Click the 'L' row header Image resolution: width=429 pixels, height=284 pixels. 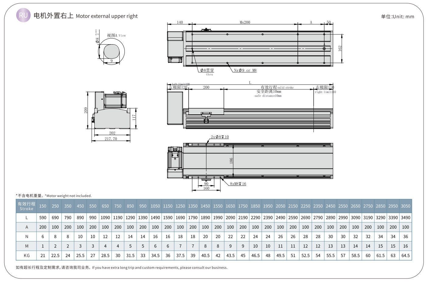pos(26,218)
